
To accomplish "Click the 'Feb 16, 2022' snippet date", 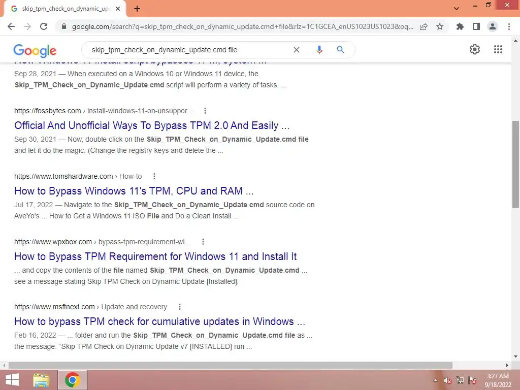I will pyautogui.click(x=35, y=335).
